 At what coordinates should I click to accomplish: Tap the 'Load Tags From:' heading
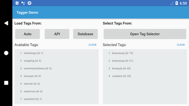coord(28,23)
